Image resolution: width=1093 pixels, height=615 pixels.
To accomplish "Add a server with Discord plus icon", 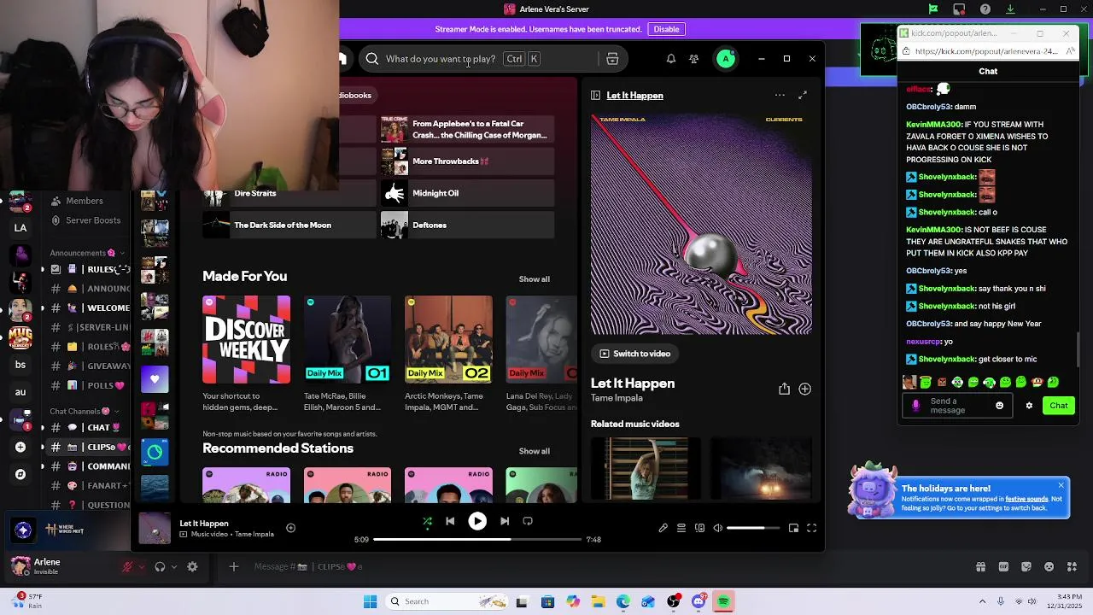I will click(20, 447).
